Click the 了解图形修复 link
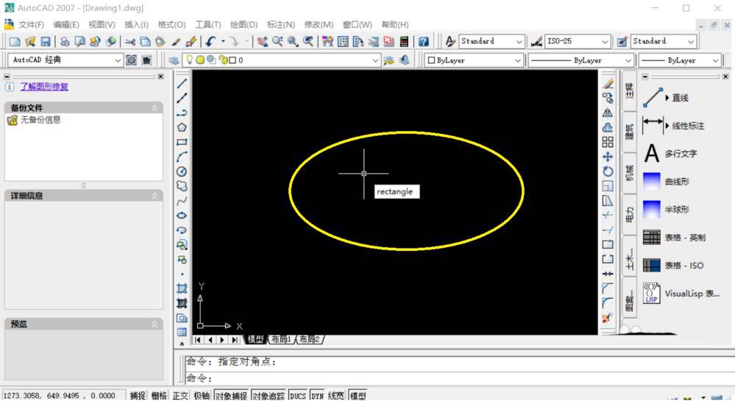Screen dimensions: 735x401 [44, 86]
